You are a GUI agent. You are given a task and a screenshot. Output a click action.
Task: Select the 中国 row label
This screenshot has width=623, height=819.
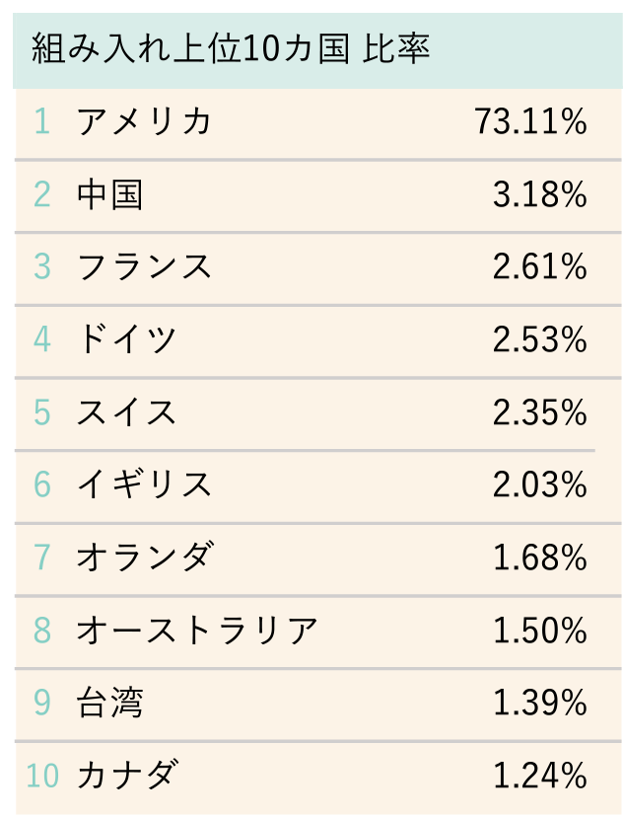click(109, 194)
